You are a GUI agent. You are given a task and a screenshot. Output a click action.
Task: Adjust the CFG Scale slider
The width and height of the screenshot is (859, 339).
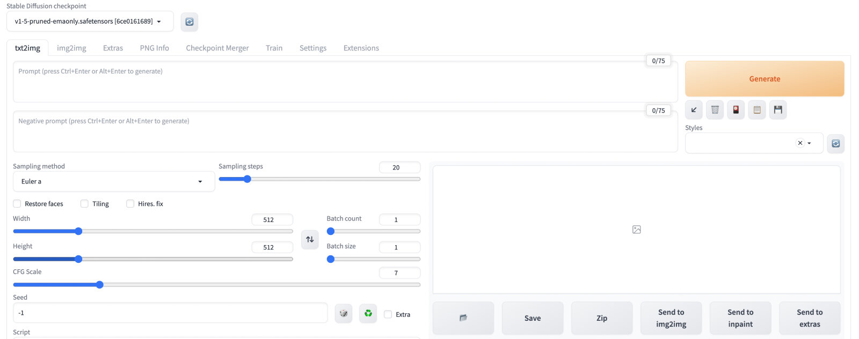(216, 285)
